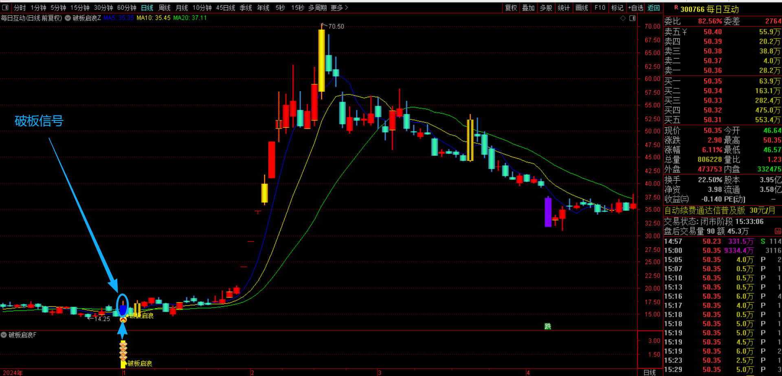Open the 卖五 order-book level selector
Viewport: 782px width, 376px height.
click(x=676, y=32)
